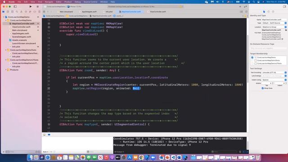Open the Editor menu
Image resolution: width=288 pixels, height=162 pixels.
[58, 2]
